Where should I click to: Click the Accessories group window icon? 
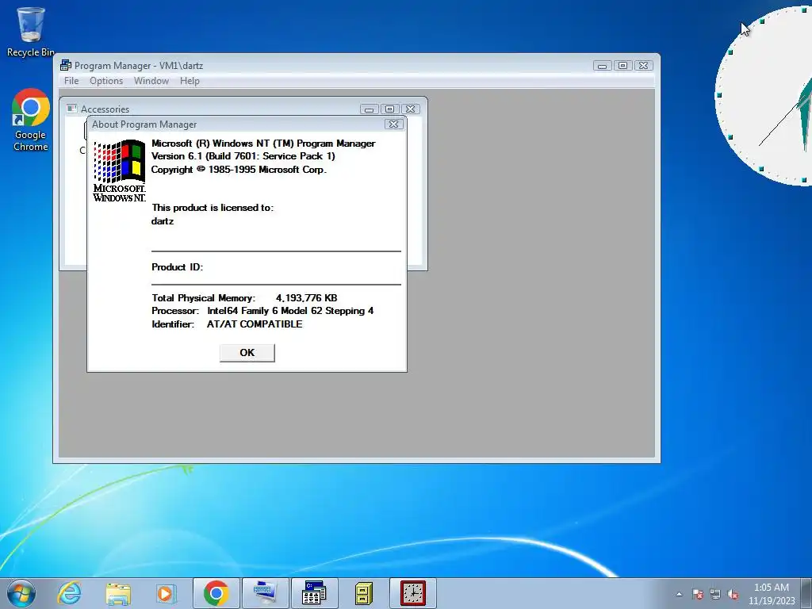tap(72, 109)
